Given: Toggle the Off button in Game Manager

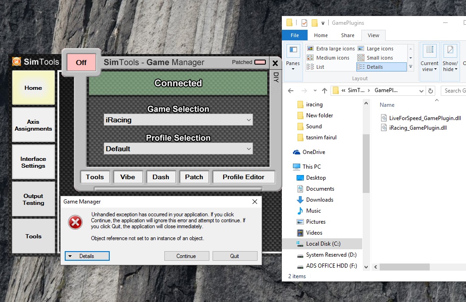Looking at the screenshot, I should pos(81,62).
